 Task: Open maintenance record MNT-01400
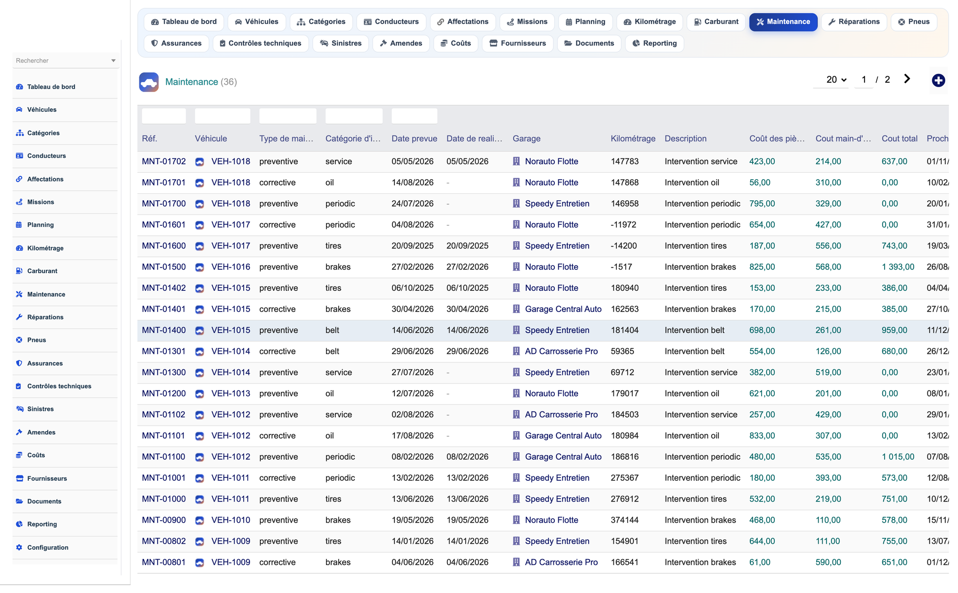click(164, 330)
